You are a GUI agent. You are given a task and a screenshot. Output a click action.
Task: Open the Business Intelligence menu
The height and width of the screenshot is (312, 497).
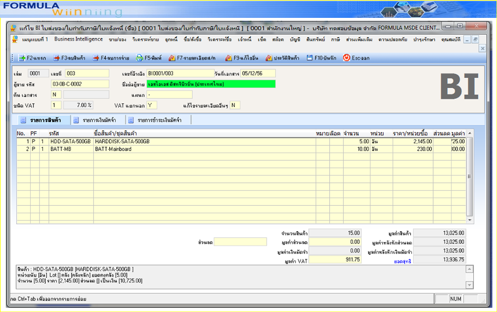[79, 39]
